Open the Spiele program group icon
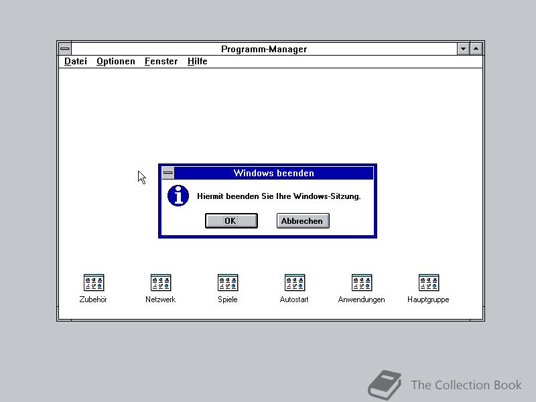Viewport: 536px width, 402px height. click(228, 283)
